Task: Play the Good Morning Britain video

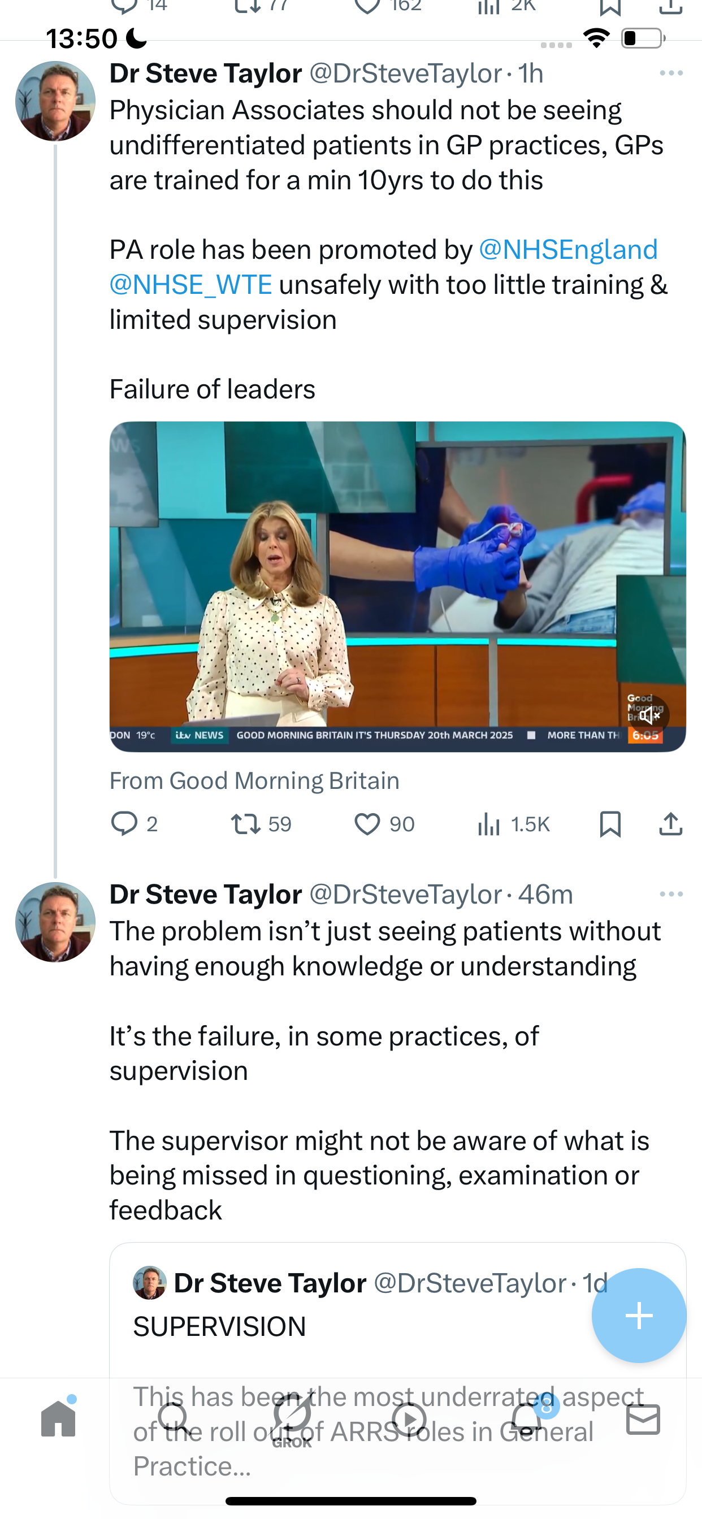Action: (397, 586)
